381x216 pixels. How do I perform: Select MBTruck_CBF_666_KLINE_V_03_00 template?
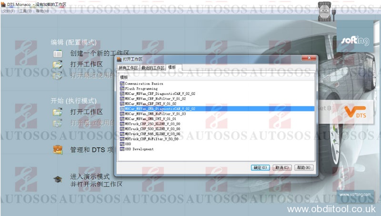coord(152,134)
